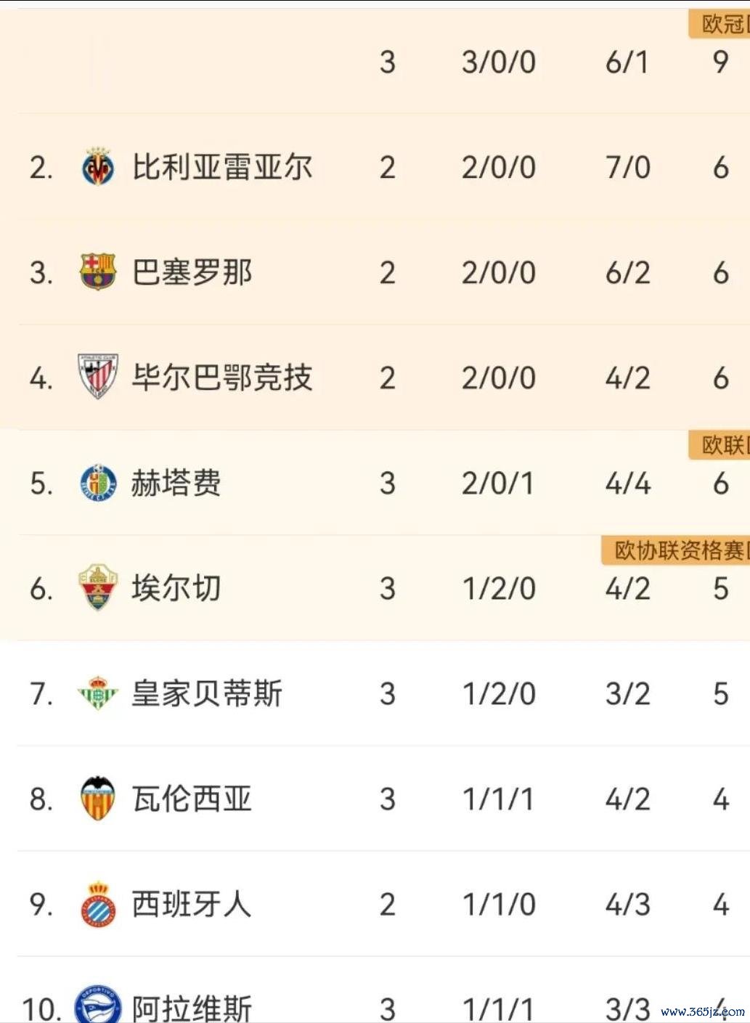Open team name 西班牙人

point(192,904)
